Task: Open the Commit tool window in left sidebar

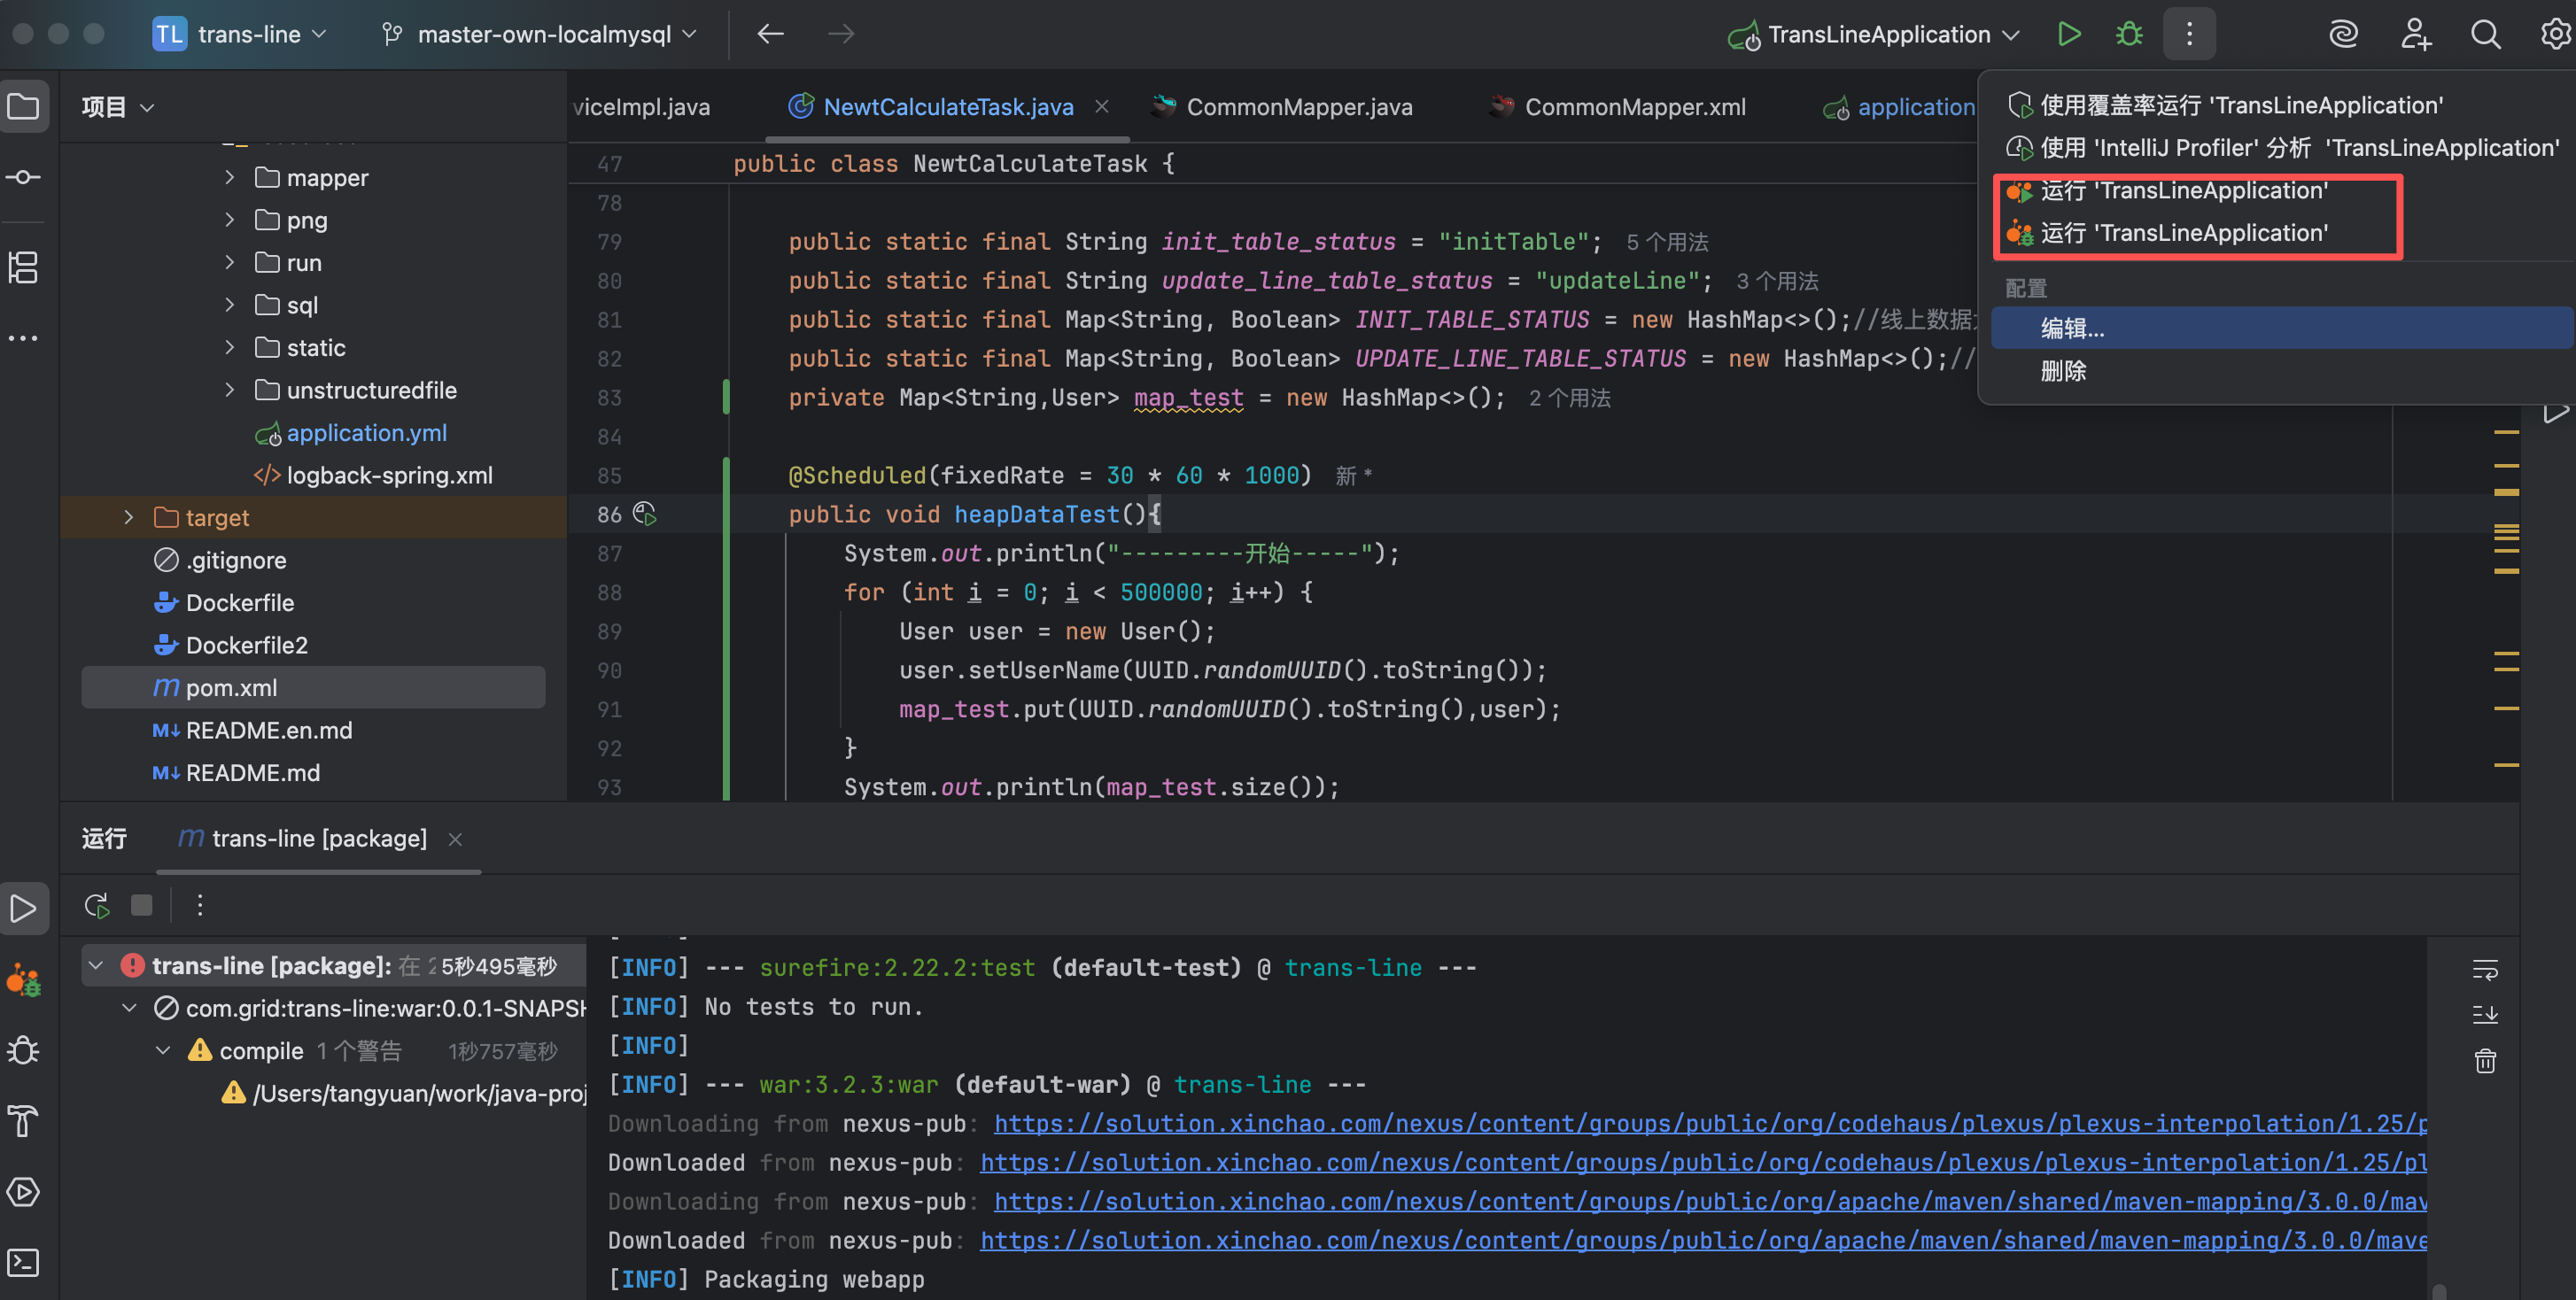Action: 23,178
